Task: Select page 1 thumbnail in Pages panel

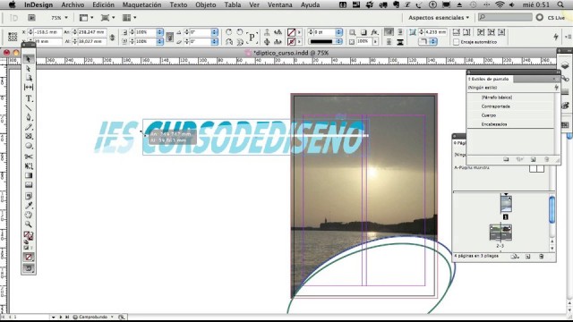Action: pos(506,204)
